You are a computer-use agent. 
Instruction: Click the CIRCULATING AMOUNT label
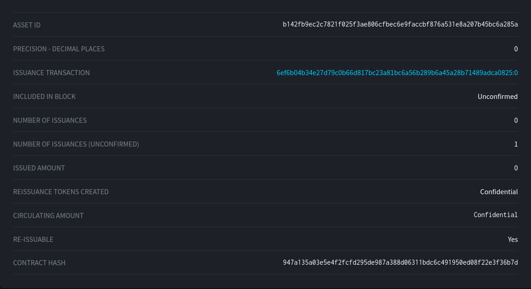pos(48,216)
